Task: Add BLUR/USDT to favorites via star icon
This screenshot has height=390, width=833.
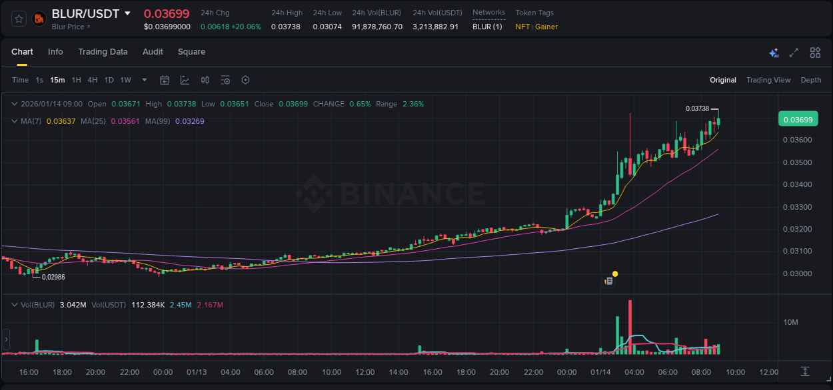Action: tap(18, 18)
